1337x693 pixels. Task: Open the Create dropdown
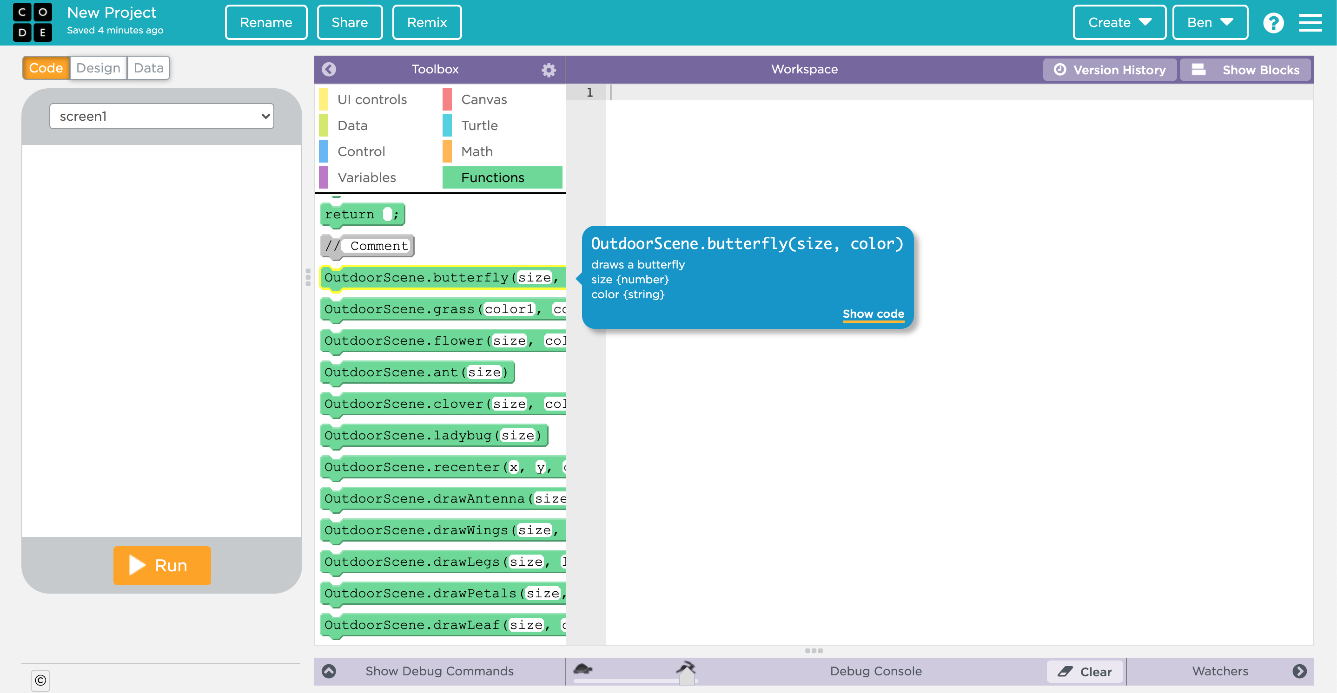pyautogui.click(x=1119, y=22)
